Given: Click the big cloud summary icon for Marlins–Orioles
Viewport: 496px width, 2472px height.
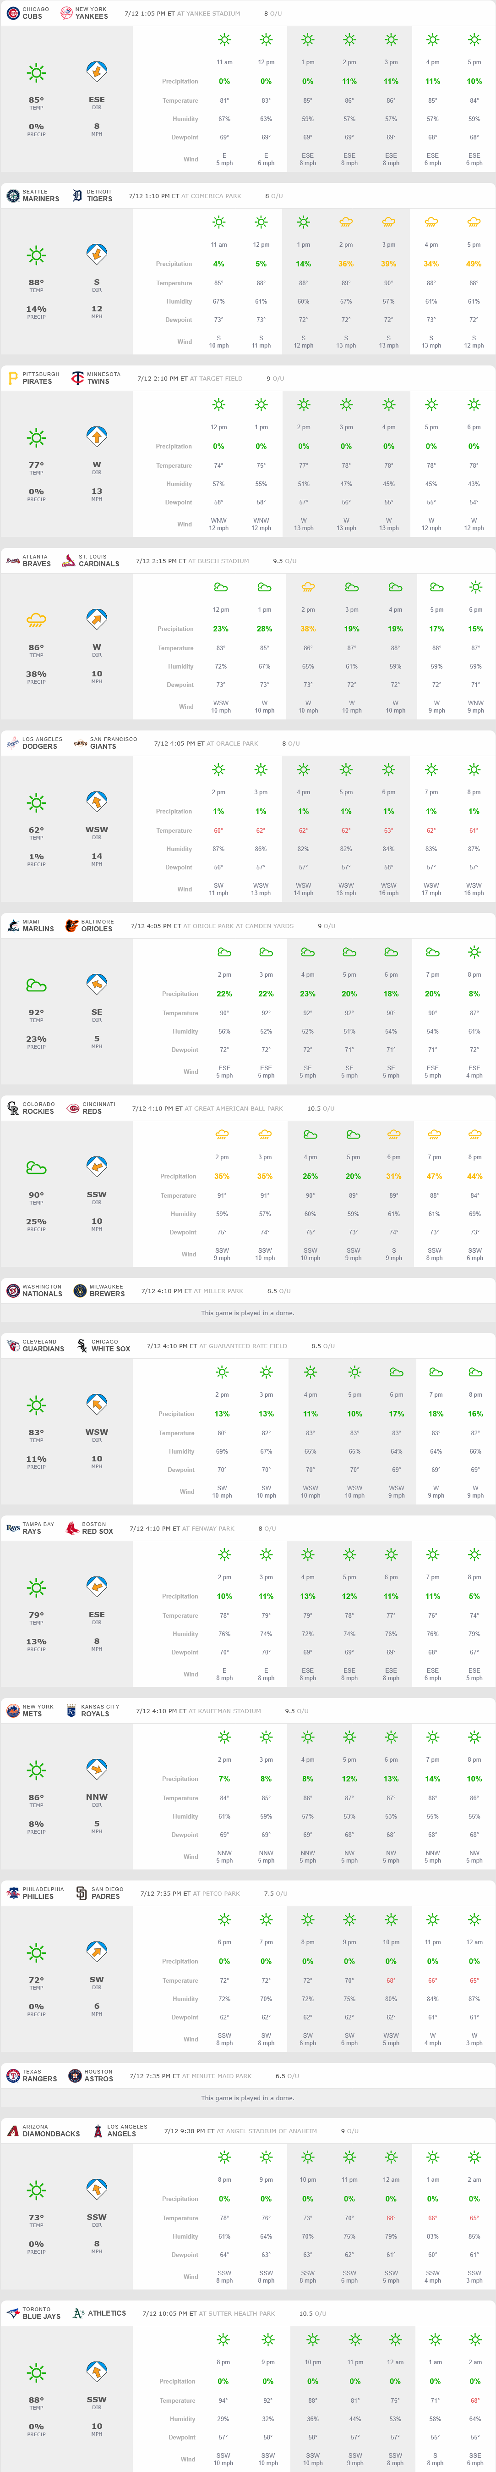Looking at the screenshot, I should pos(37,984).
